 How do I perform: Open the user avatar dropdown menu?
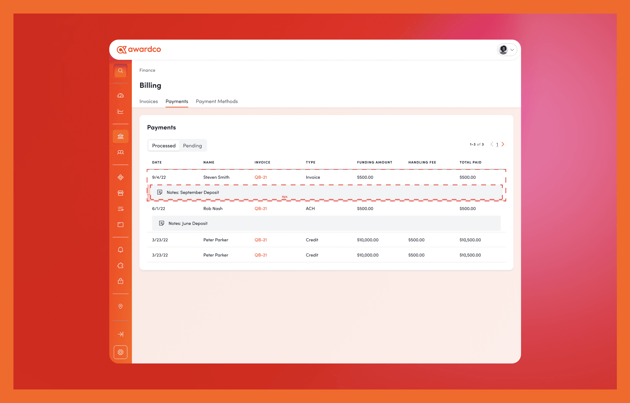click(507, 50)
